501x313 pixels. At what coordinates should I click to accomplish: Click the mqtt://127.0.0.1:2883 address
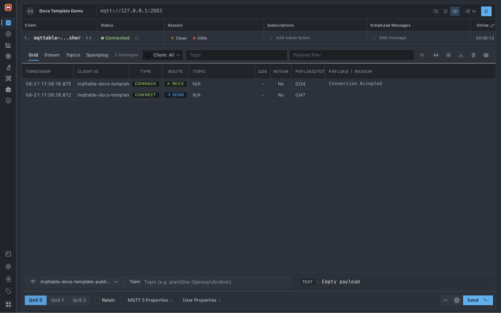point(131,11)
